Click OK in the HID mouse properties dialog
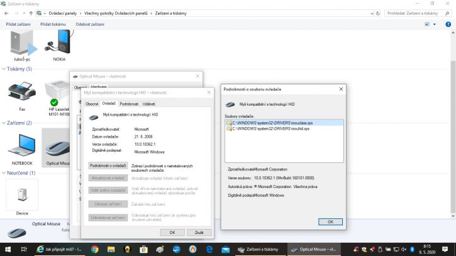 pos(172,233)
